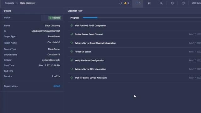Click check icon for Power On Server

pos(72,51)
